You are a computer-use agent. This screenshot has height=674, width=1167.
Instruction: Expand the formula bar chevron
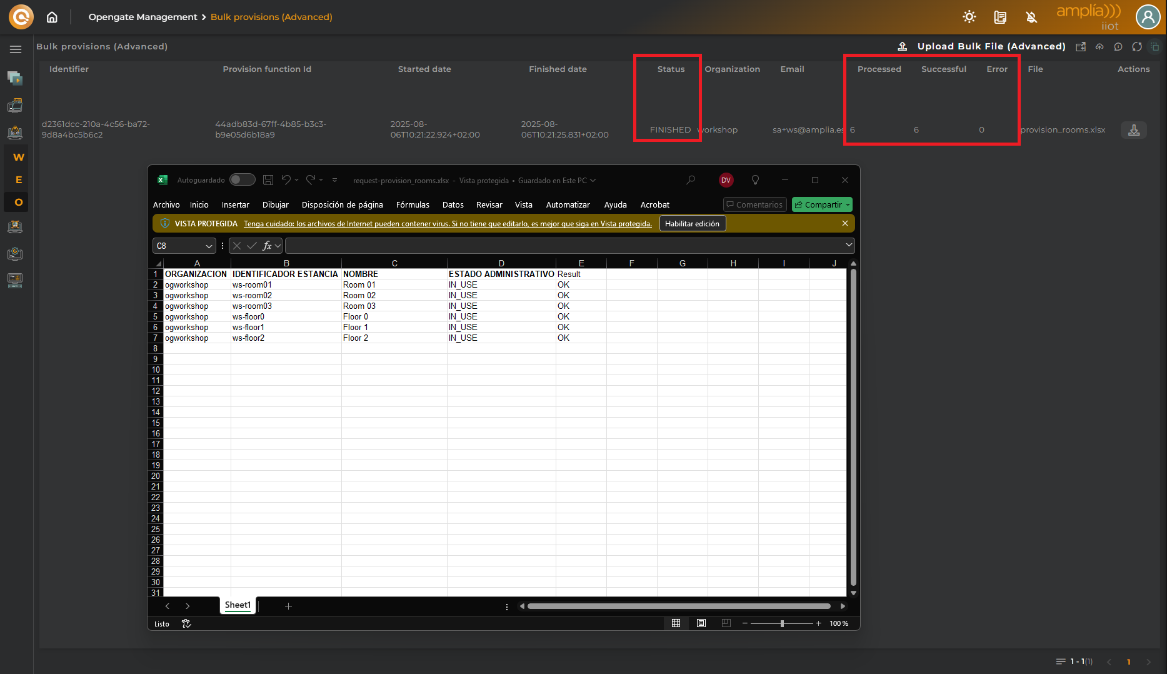click(848, 245)
